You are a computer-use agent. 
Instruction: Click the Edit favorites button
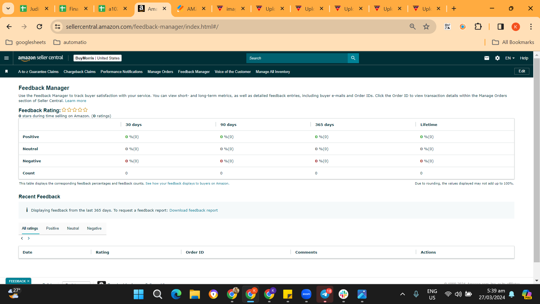click(522, 71)
